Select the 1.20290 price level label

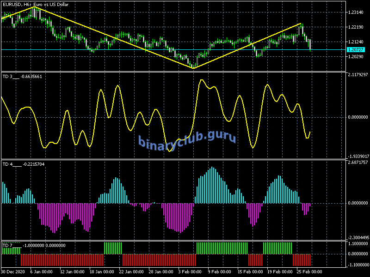[x=356, y=57]
